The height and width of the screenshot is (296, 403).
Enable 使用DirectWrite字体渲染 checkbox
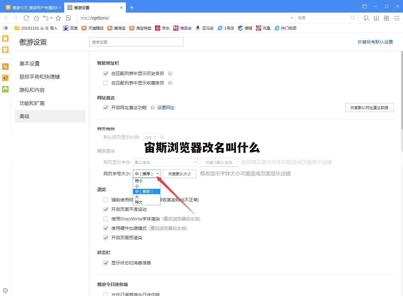click(x=106, y=219)
